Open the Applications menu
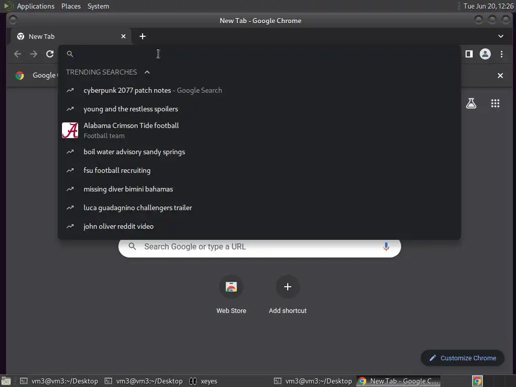 pos(36,6)
